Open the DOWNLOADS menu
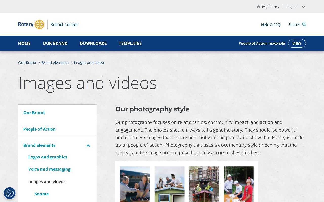The height and width of the screenshot is (202, 324). tap(93, 43)
